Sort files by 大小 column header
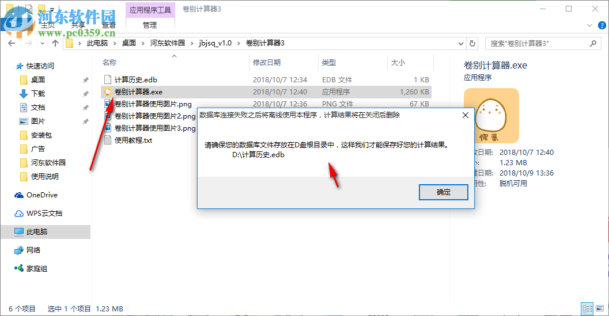The height and width of the screenshot is (316, 609). coord(398,63)
